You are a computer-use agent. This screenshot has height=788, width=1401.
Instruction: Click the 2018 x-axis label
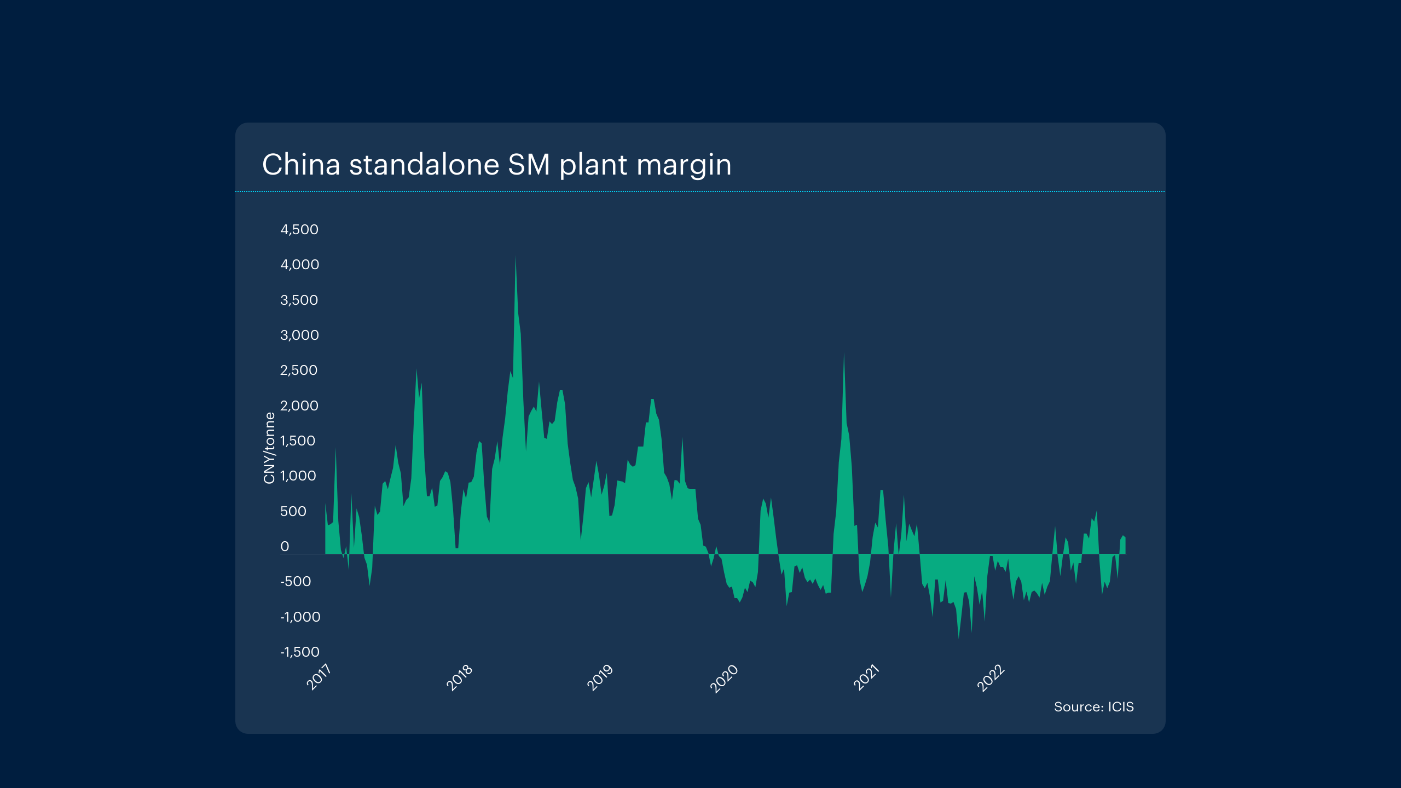click(459, 677)
